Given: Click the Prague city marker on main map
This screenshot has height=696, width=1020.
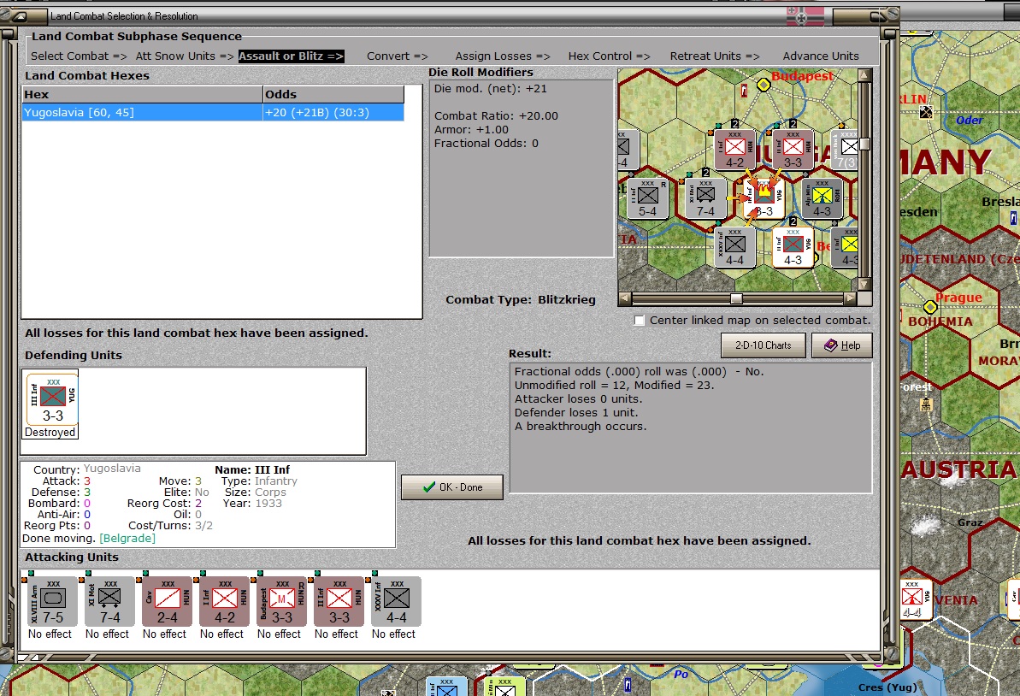Looking at the screenshot, I should pos(930,306).
